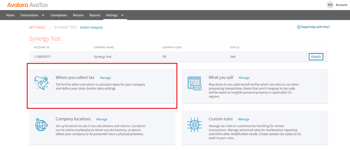Image resolution: width=350 pixels, height=150 pixels.
Task: Click the What you sell storefront icon
Action: click(194, 83)
